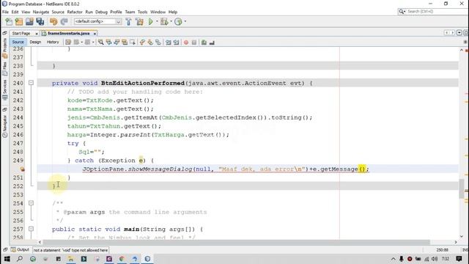This screenshot has width=469, height=264.
Task: Click the New Project toolbar icon
Action: (19, 21)
